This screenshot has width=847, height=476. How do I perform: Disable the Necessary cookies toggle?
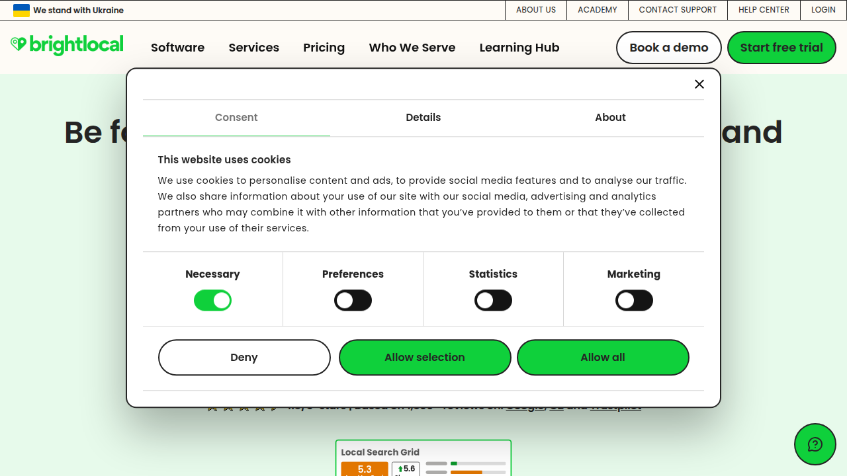[x=212, y=300]
